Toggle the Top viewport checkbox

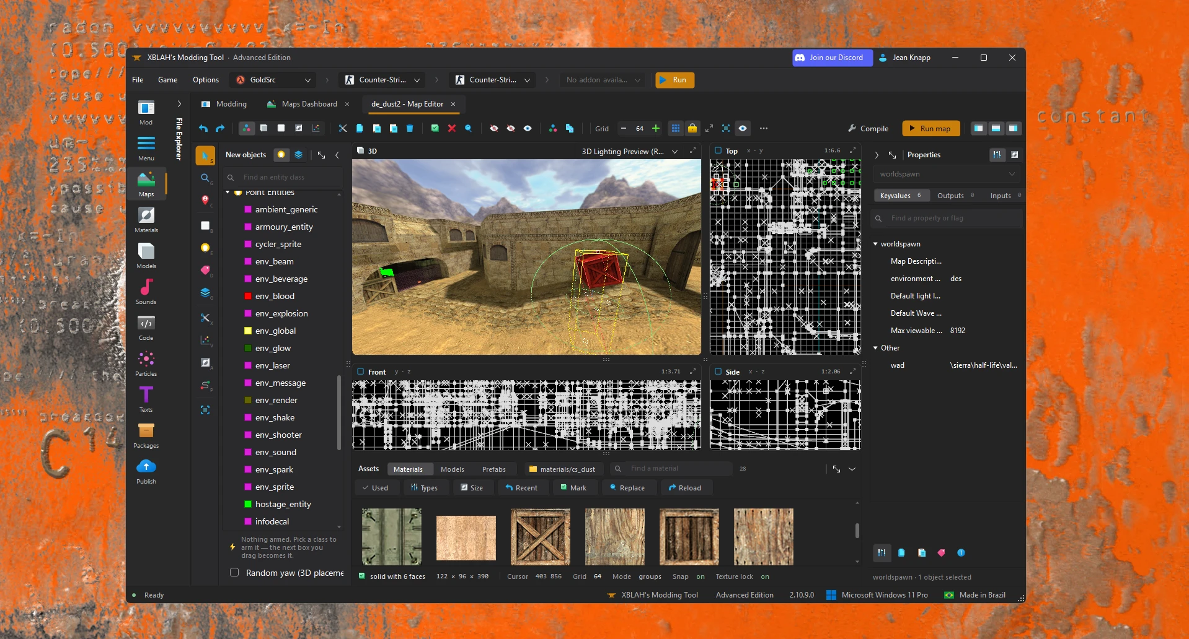pyautogui.click(x=718, y=150)
